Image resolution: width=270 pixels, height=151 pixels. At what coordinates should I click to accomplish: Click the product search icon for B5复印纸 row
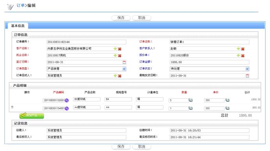coord(67,100)
